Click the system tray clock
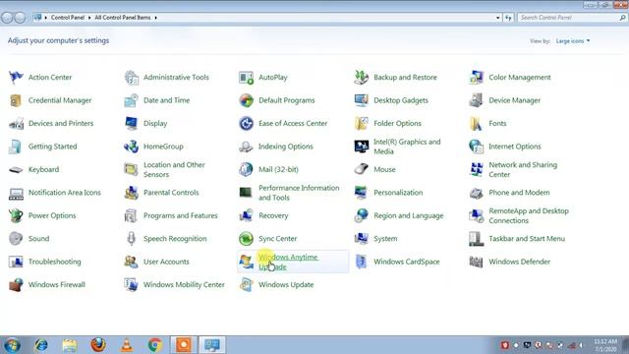Image resolution: width=629 pixels, height=354 pixels. click(x=605, y=345)
